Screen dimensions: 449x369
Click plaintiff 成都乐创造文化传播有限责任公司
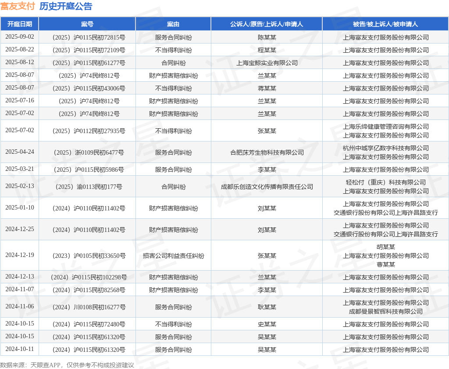tap(267, 187)
